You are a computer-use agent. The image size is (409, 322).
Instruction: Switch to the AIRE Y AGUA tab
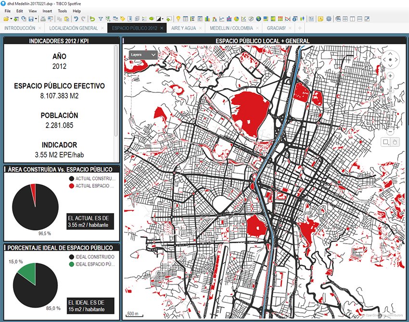183,28
